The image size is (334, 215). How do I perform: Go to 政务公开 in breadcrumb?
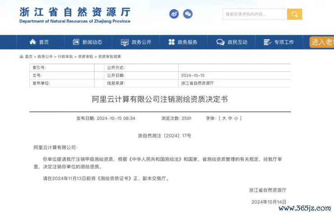click(45, 57)
